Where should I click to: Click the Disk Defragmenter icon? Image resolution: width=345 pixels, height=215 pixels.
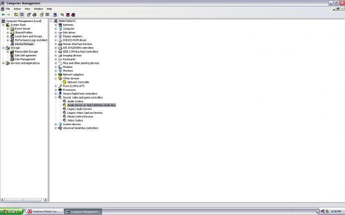12,55
